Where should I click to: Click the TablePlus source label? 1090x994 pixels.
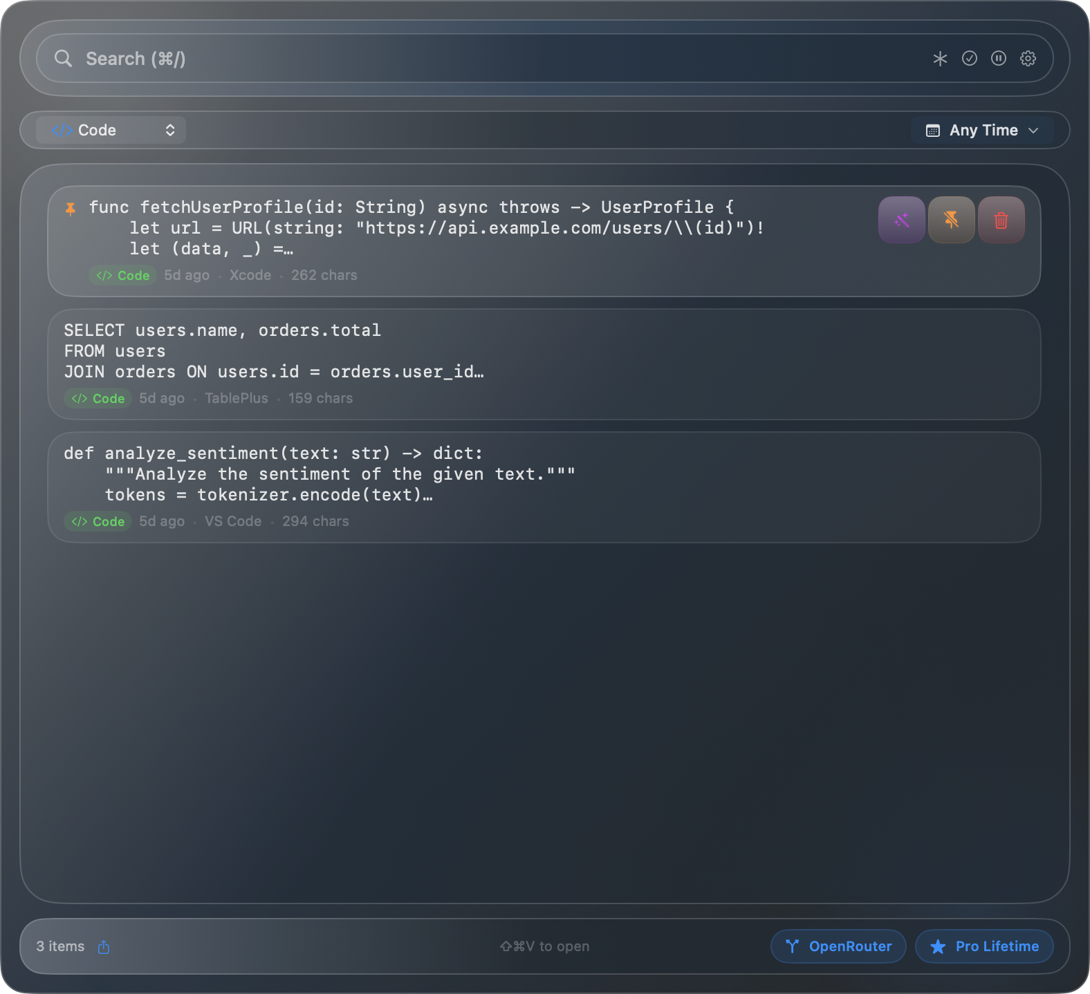point(237,398)
